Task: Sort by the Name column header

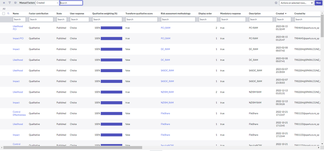Action: click(16, 13)
